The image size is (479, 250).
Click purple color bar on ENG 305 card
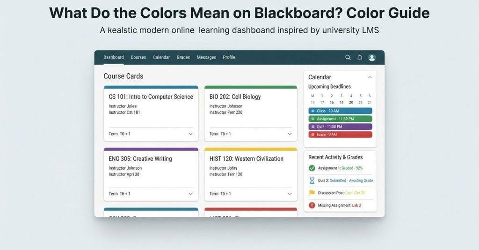[x=151, y=150]
